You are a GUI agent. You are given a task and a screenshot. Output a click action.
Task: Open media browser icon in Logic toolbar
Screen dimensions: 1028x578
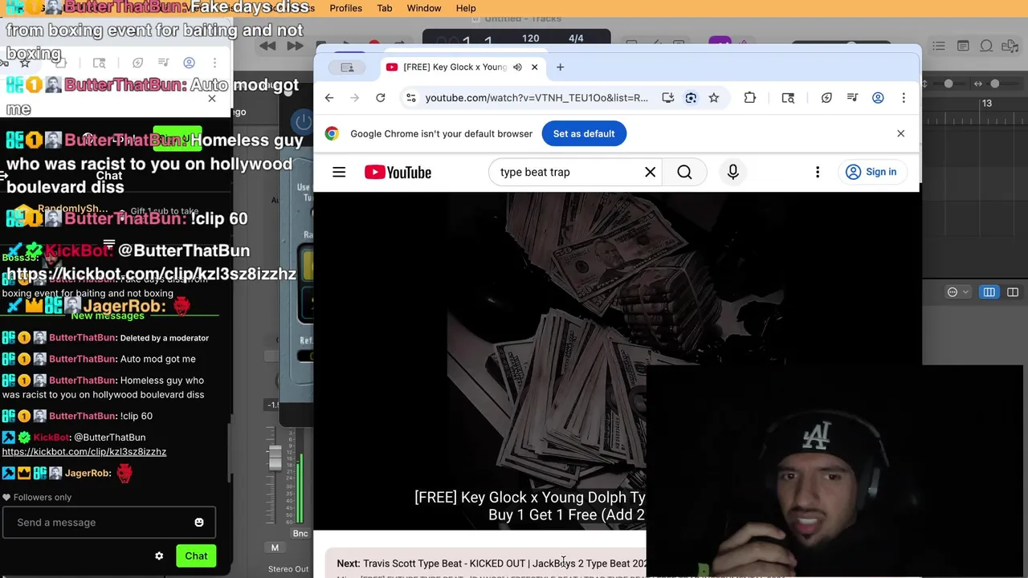click(x=1010, y=47)
